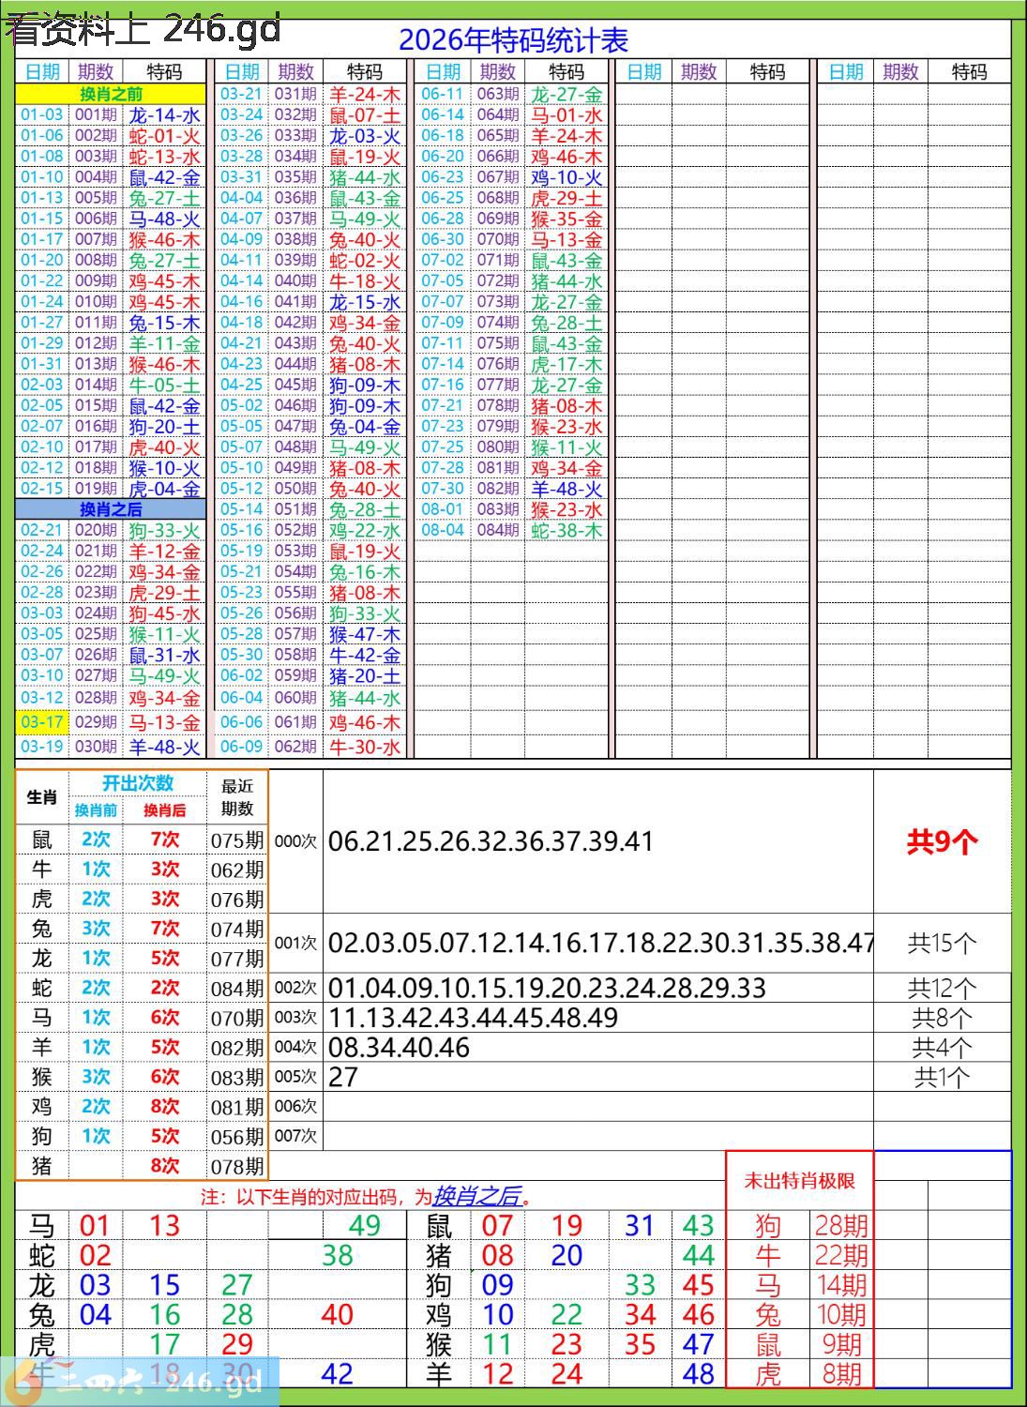Select the 生肖 column header
Screen dimensions: 1027x1407
tap(42, 797)
